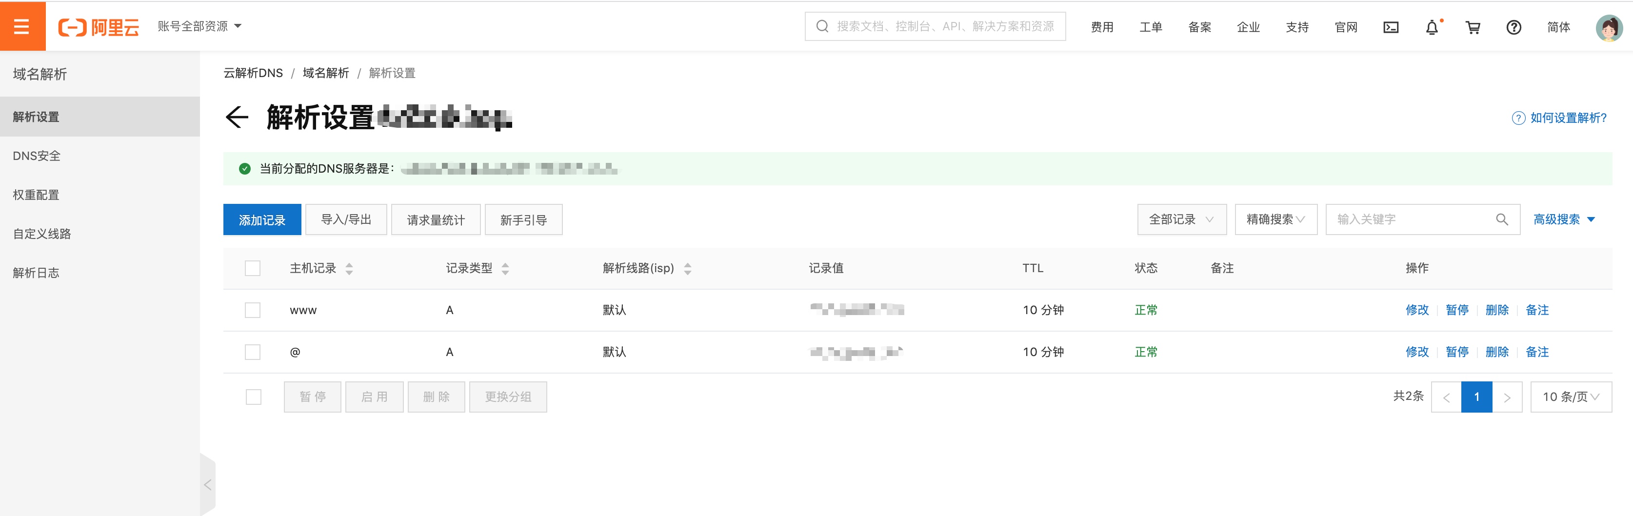
Task: Collapse the left sidebar panel
Action: (207, 485)
